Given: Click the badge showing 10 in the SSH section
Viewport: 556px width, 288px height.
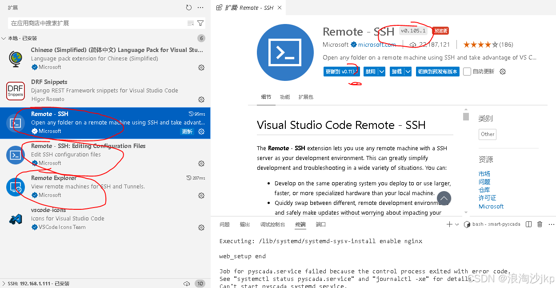Looking at the screenshot, I should point(200,284).
